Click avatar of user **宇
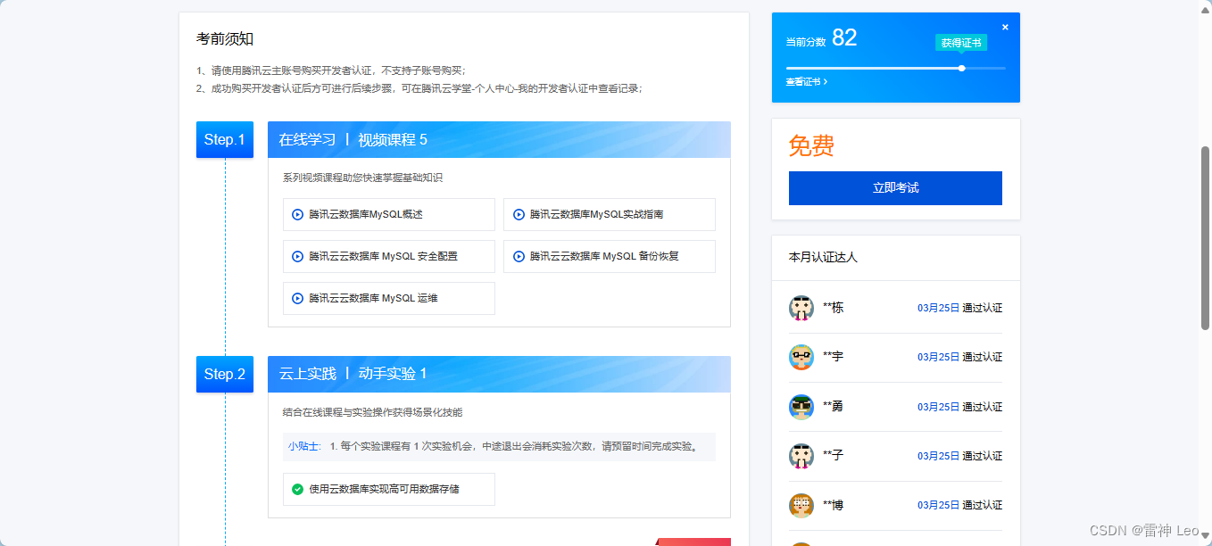 pyautogui.click(x=801, y=357)
